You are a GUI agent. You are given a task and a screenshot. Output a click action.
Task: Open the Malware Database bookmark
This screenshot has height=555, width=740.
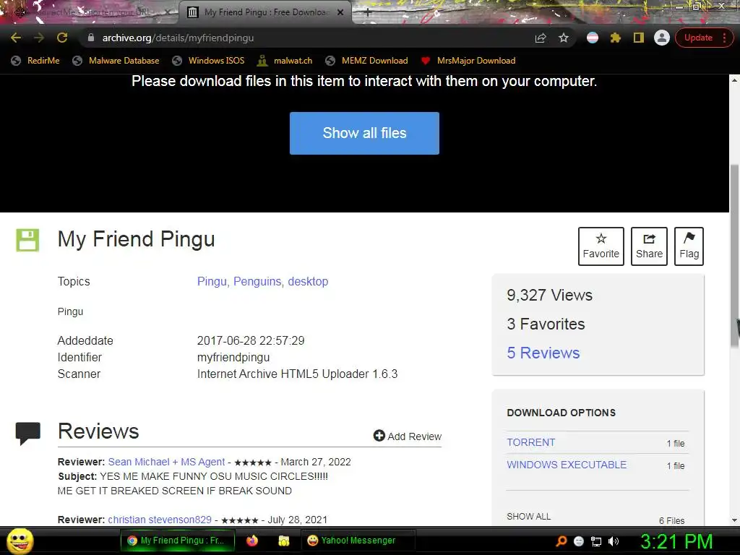116,61
